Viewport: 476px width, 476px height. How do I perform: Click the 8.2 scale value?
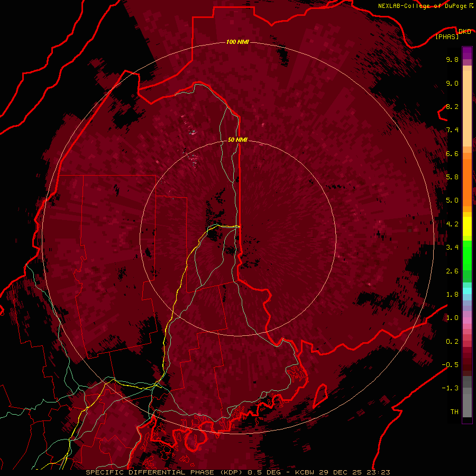[x=452, y=106]
